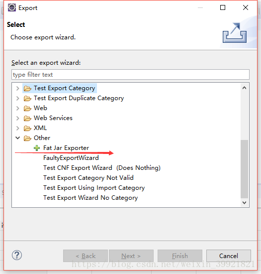Viewport: 261px width, 274px height.
Task: Select Test Export Wizard No Category
Action: (90, 198)
